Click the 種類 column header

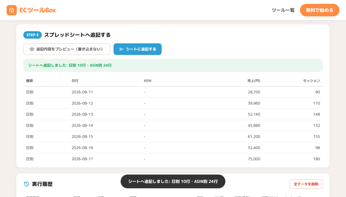pyautogui.click(x=29, y=81)
